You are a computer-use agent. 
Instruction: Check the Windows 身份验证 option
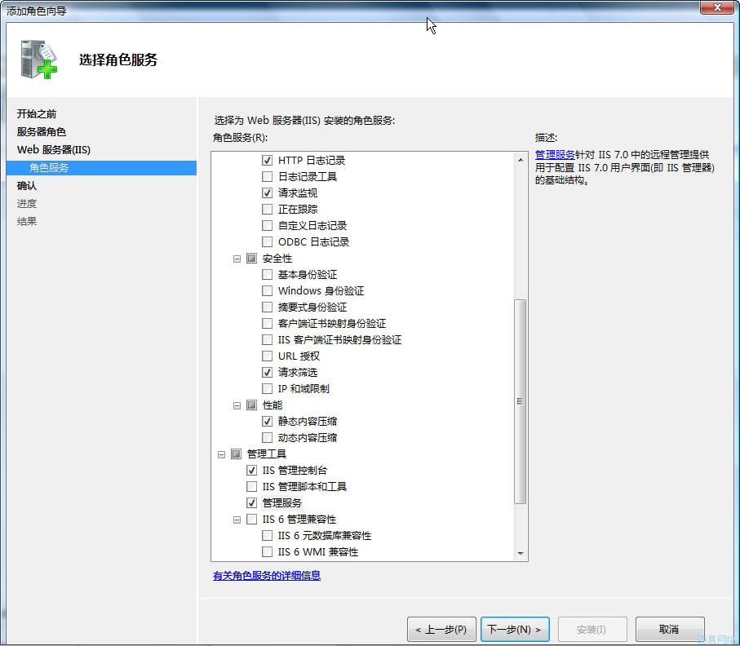pyautogui.click(x=267, y=291)
